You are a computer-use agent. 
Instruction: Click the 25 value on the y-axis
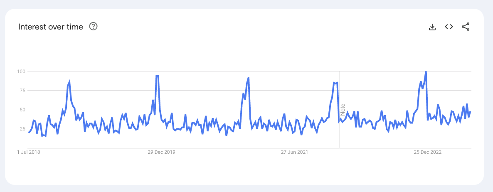click(22, 129)
